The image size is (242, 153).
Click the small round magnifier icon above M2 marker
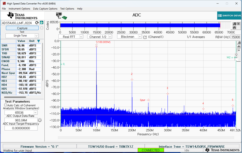tap(236, 55)
